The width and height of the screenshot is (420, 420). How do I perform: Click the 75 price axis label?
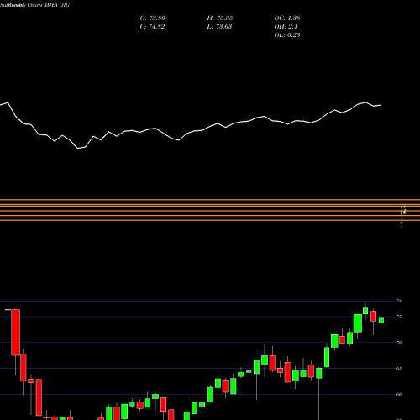(399, 317)
